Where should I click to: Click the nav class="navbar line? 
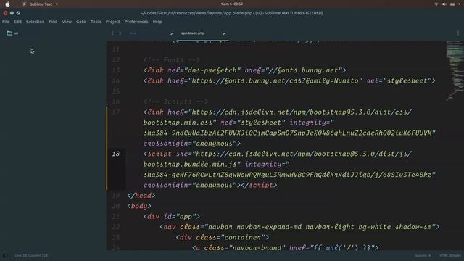point(299,227)
